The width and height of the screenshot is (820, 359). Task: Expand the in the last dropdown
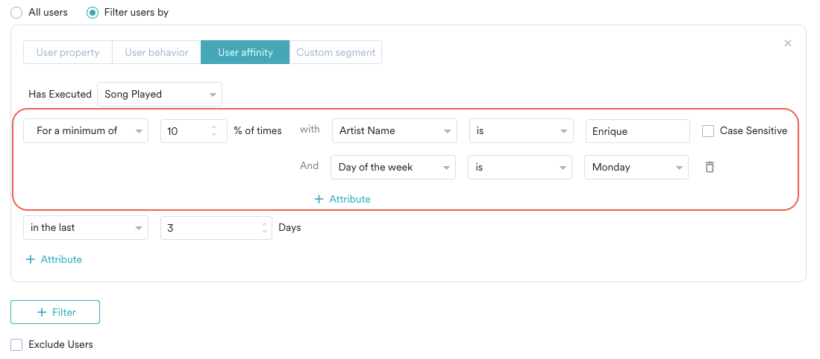click(86, 228)
